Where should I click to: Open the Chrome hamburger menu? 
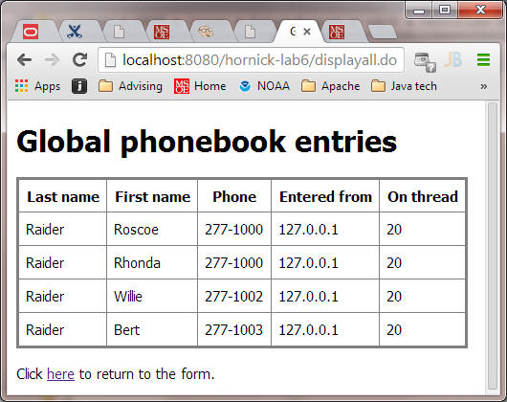tap(483, 60)
